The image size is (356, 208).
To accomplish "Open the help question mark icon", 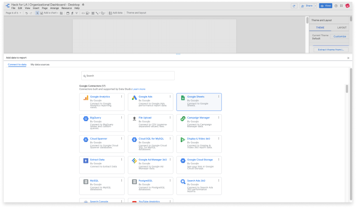I will [336, 6].
